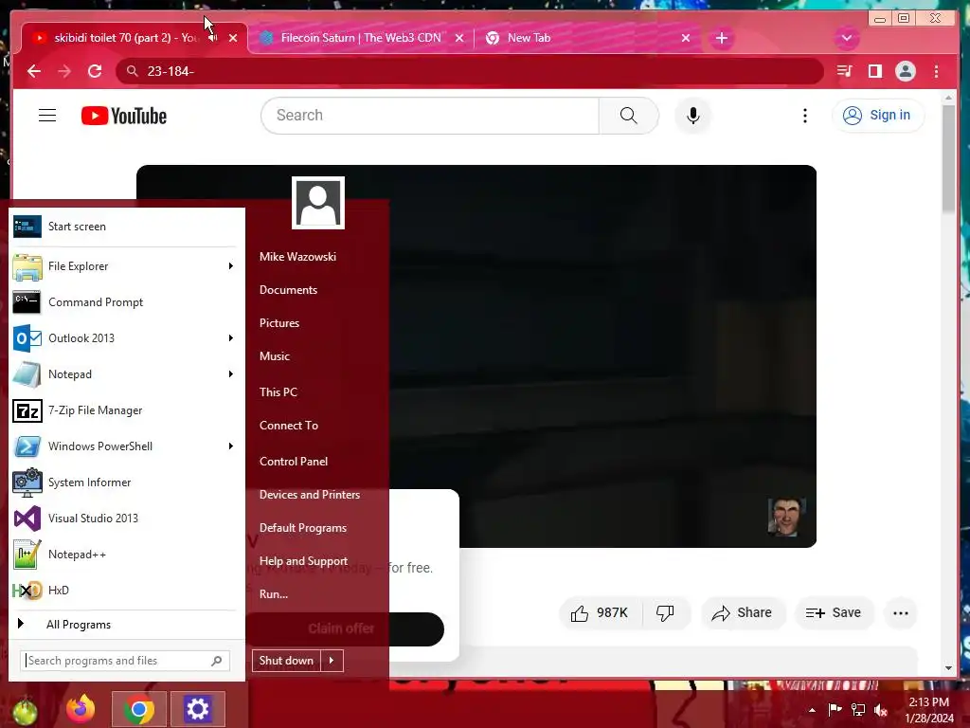Image resolution: width=970 pixels, height=728 pixels.
Task: Expand Outlook 2013 jump list arrow
Action: 231,338
